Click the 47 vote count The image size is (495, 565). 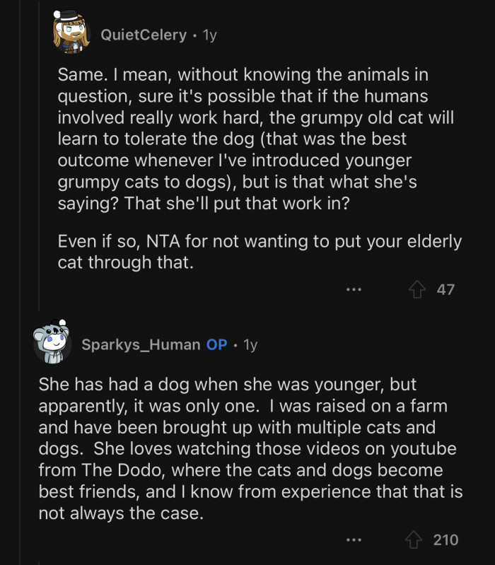pos(445,289)
